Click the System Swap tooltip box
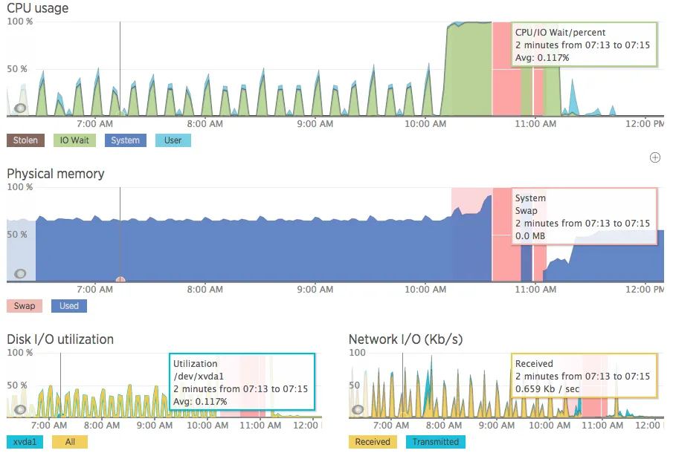The height and width of the screenshot is (459, 673). pyautogui.click(x=585, y=216)
